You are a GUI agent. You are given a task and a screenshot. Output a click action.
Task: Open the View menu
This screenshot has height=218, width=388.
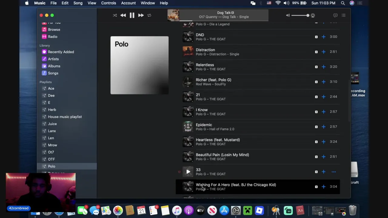point(92,3)
